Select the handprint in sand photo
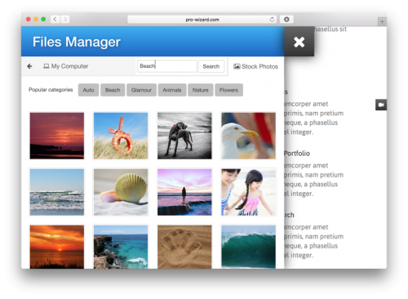The image size is (408, 299). 184,247
